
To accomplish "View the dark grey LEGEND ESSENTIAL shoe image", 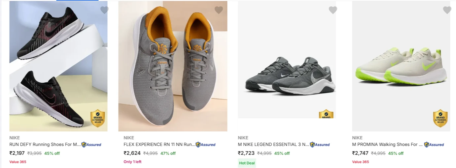I will coord(287,60).
